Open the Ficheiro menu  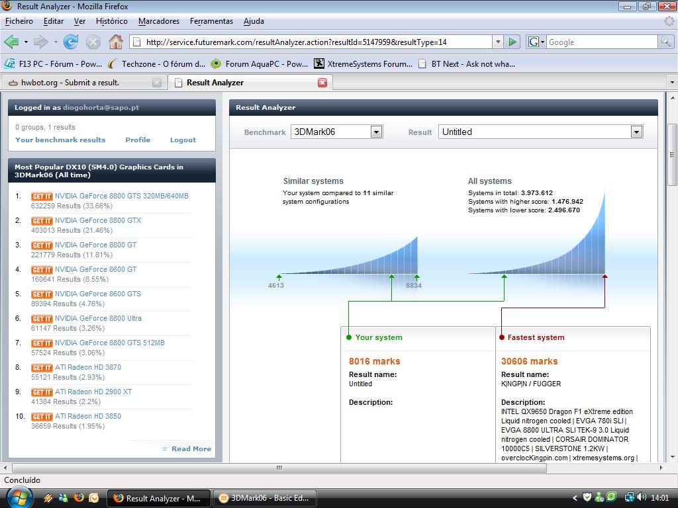tap(19, 21)
